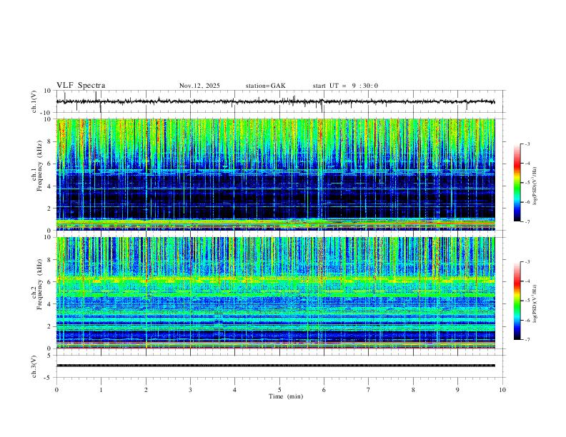
Task: Click the "station=GAK" header label
Action: point(265,86)
